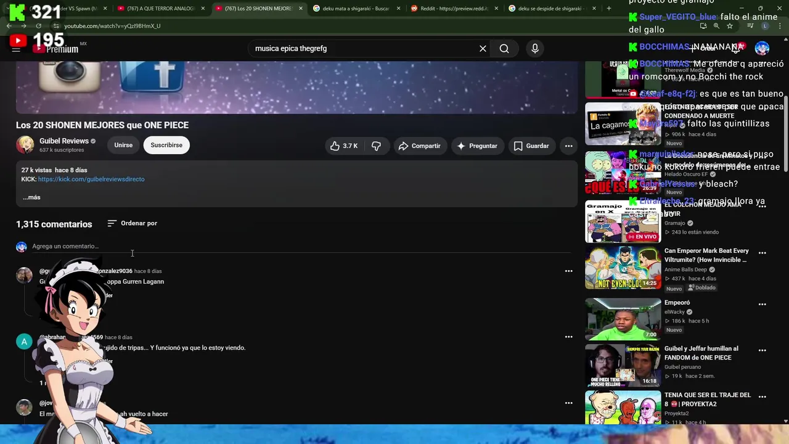Open more actions beside Guardar
Image resolution: width=789 pixels, height=444 pixels.
pos(568,146)
